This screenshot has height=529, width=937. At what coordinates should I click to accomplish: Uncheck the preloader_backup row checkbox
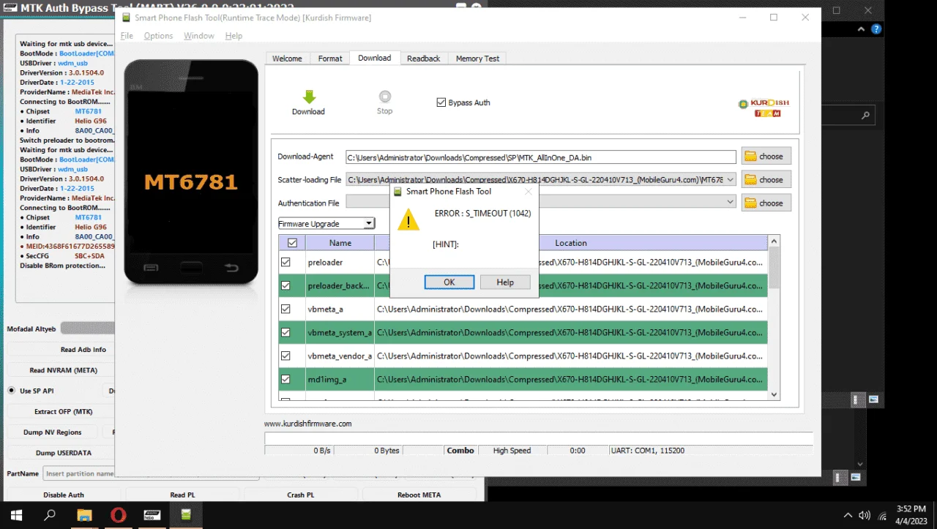point(285,285)
